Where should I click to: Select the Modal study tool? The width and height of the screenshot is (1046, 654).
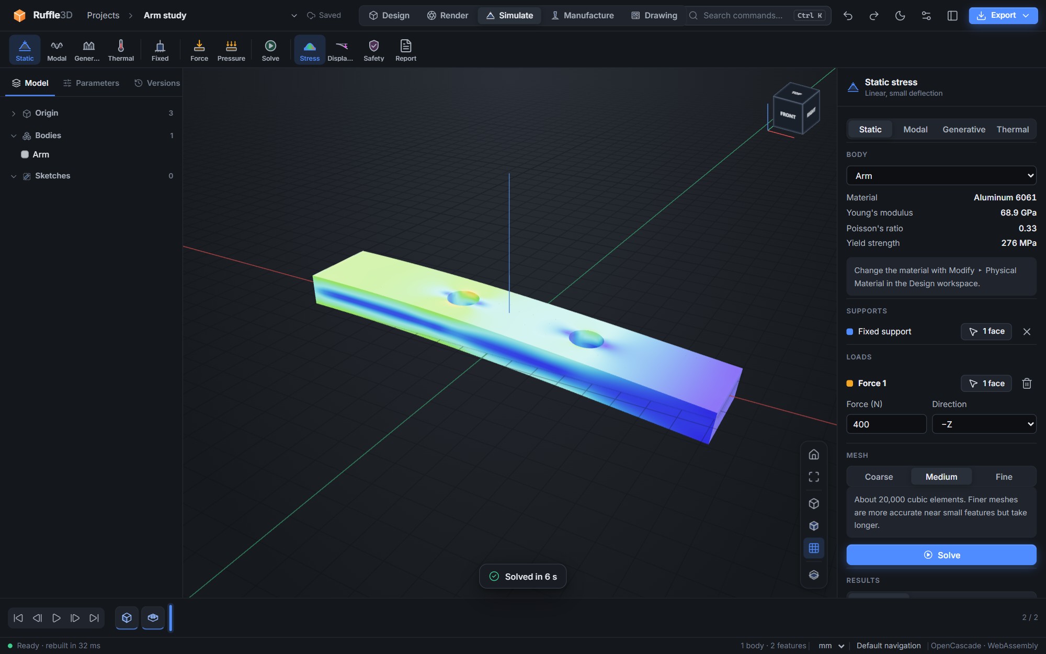coord(56,50)
